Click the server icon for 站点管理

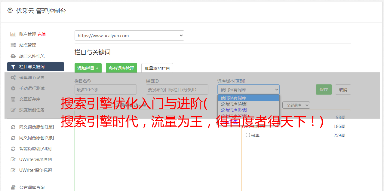point(13,45)
